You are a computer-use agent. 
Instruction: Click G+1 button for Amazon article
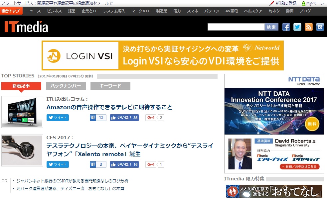[x=151, y=118]
